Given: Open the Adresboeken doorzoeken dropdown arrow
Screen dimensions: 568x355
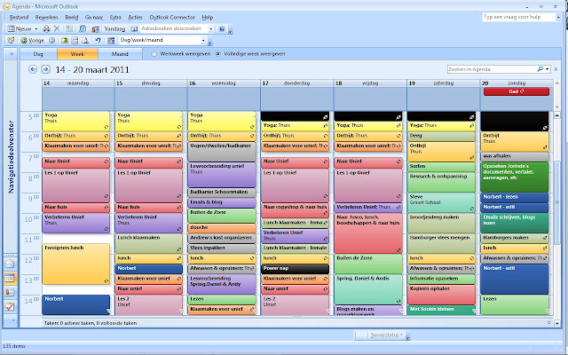Looking at the screenshot, I should point(210,28).
